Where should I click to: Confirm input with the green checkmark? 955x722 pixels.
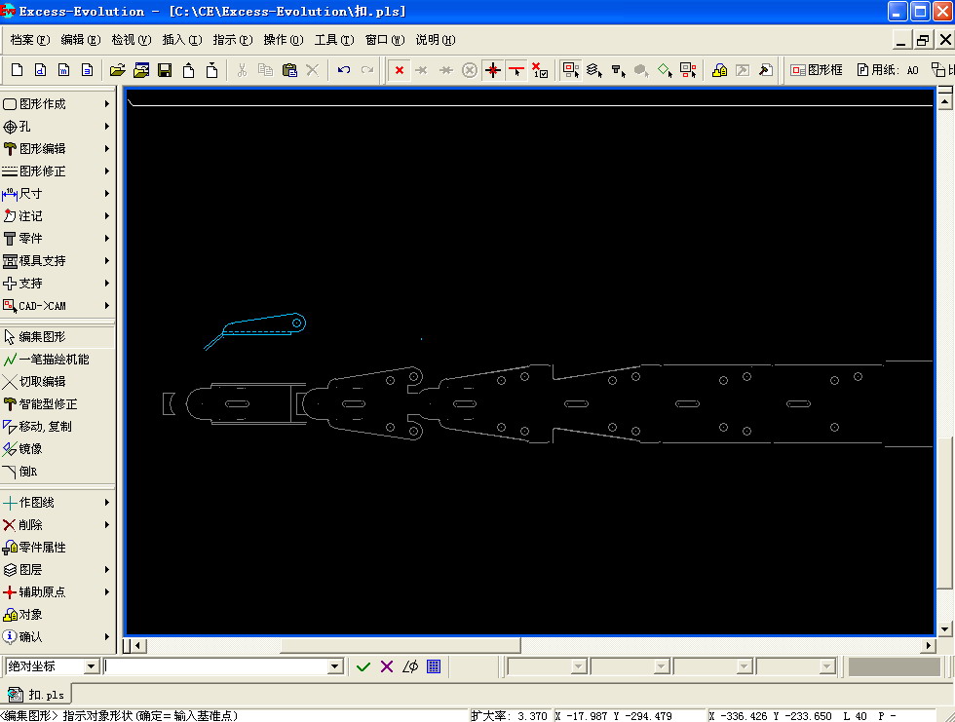[363, 666]
